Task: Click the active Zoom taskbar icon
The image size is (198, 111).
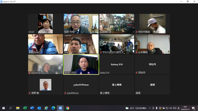Action: [60, 108]
